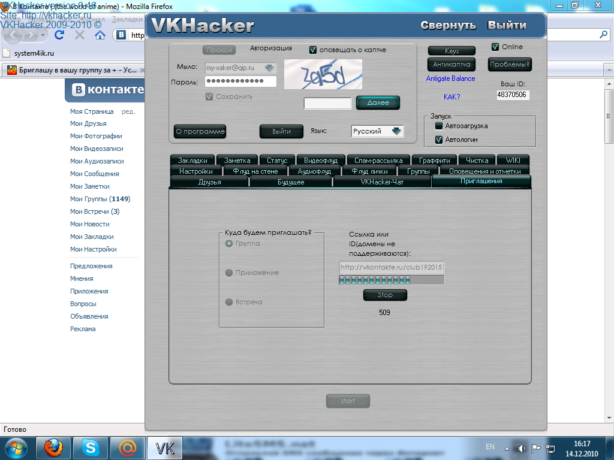
Task: Go to the Firefox home page
Action: pyautogui.click(x=100, y=35)
